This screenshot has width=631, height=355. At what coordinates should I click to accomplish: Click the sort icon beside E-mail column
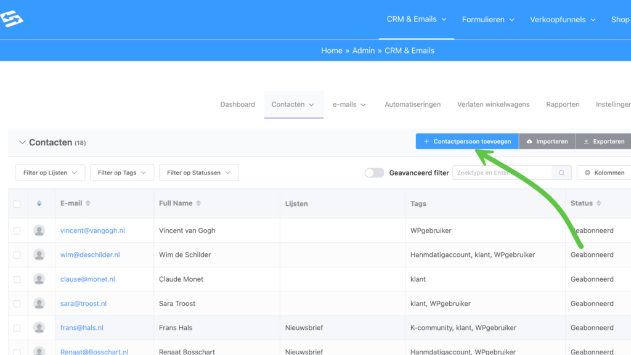pyautogui.click(x=88, y=203)
